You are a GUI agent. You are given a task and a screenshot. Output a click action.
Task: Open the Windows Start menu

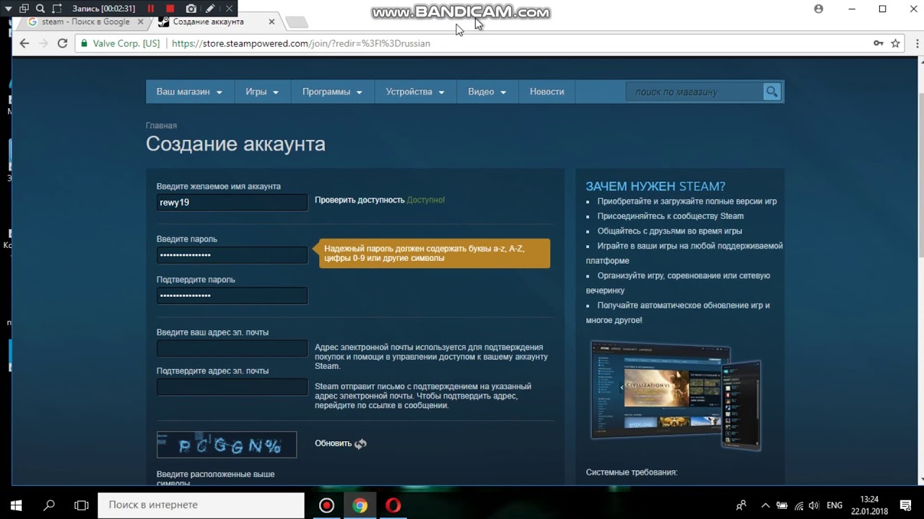pos(16,505)
